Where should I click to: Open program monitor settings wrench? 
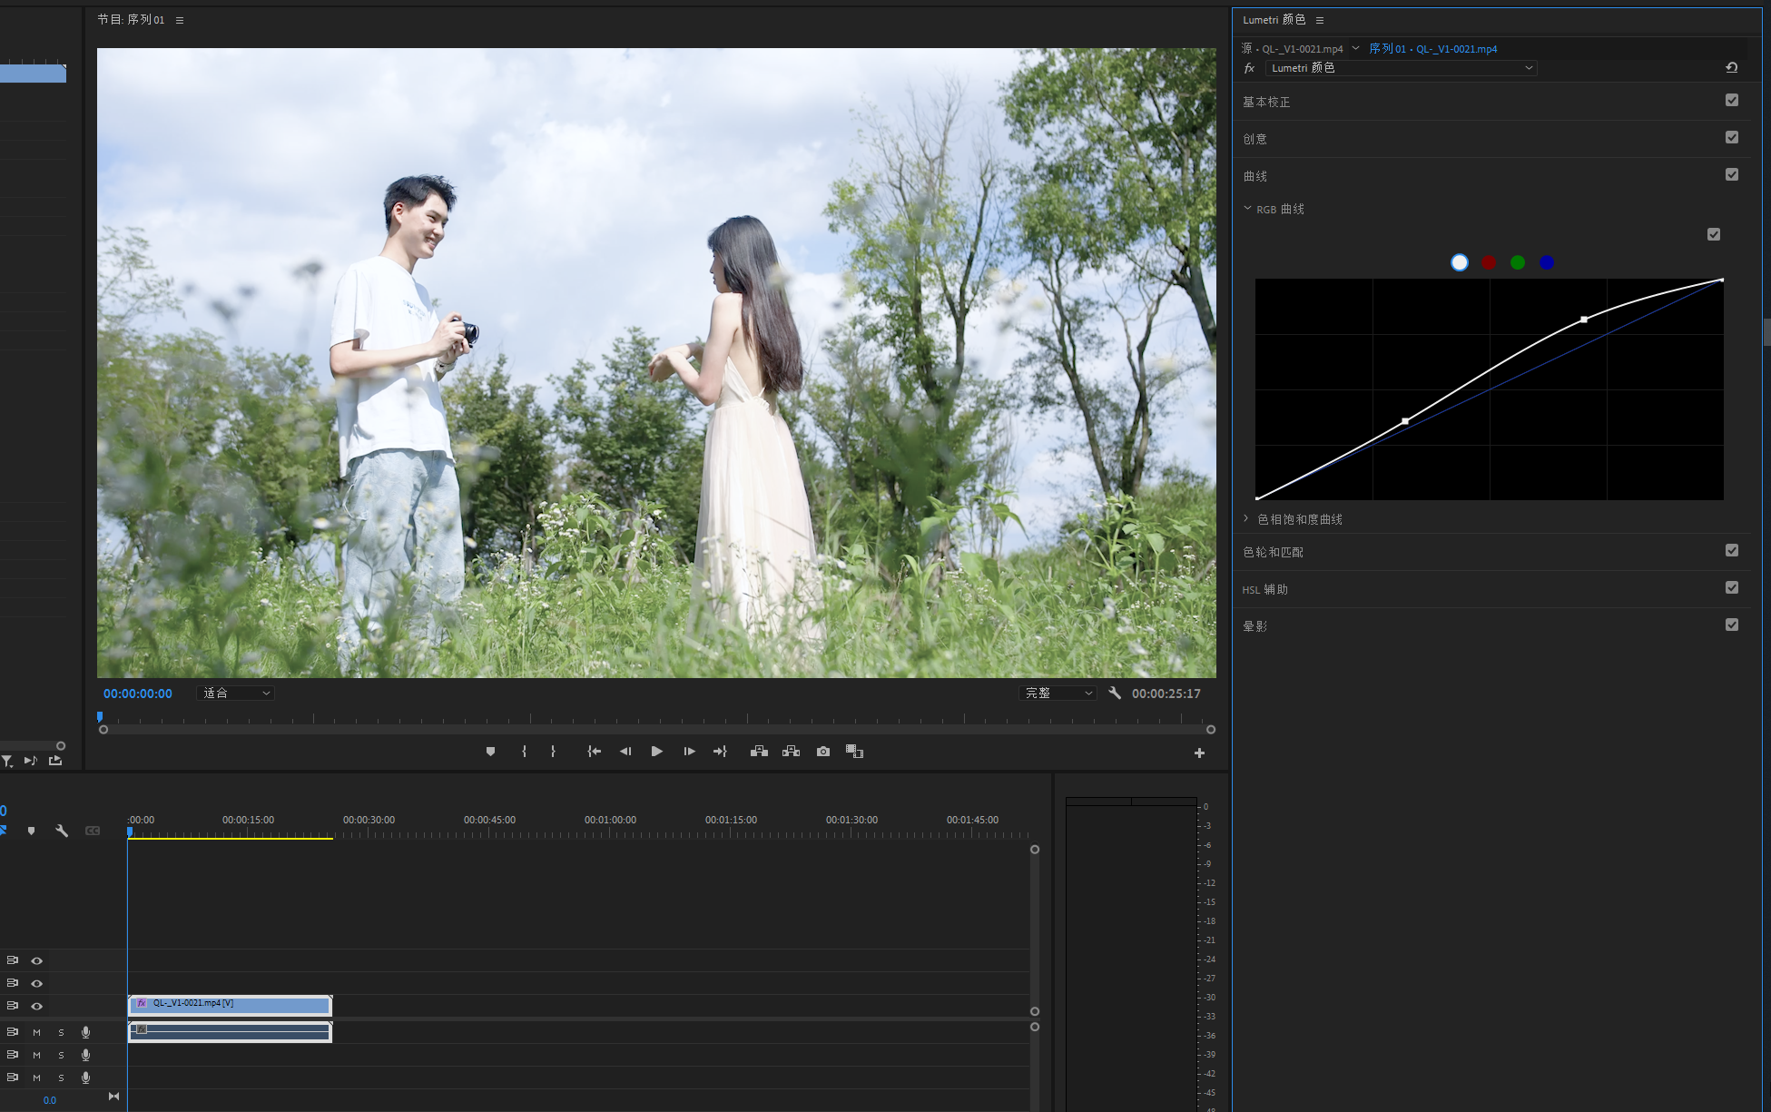pos(1115,693)
